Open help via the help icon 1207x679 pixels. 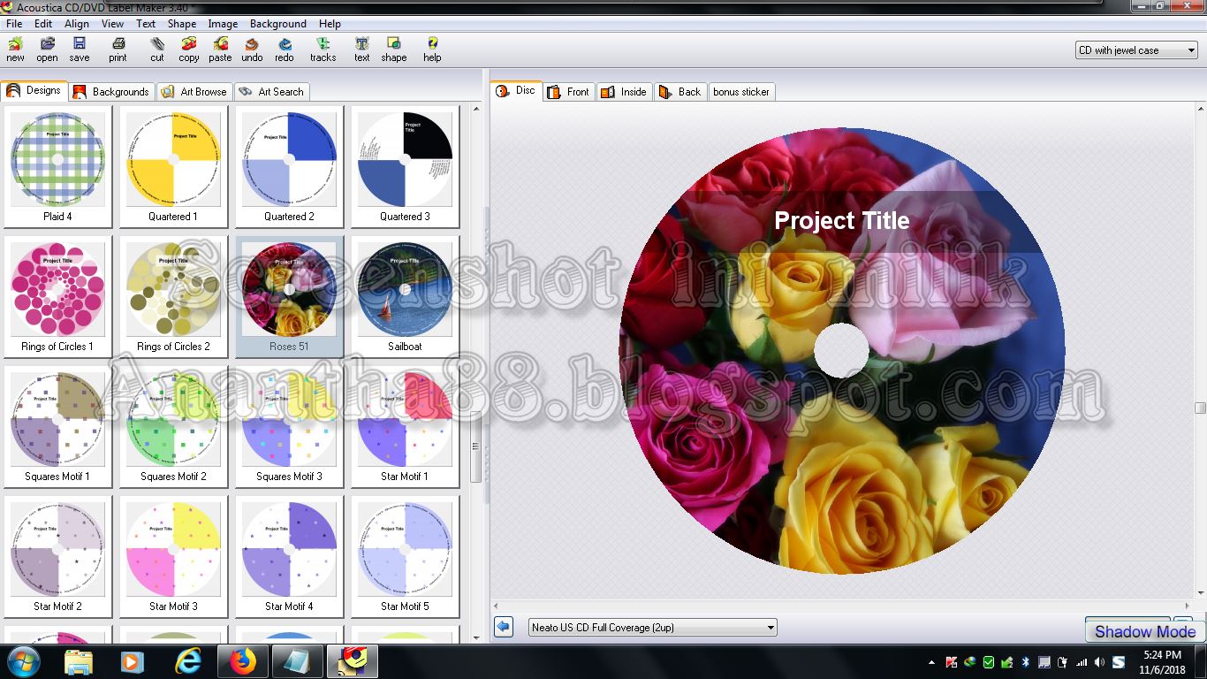(x=432, y=49)
